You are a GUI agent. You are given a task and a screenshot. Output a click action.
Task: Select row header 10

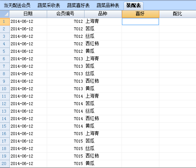coord(5,89)
